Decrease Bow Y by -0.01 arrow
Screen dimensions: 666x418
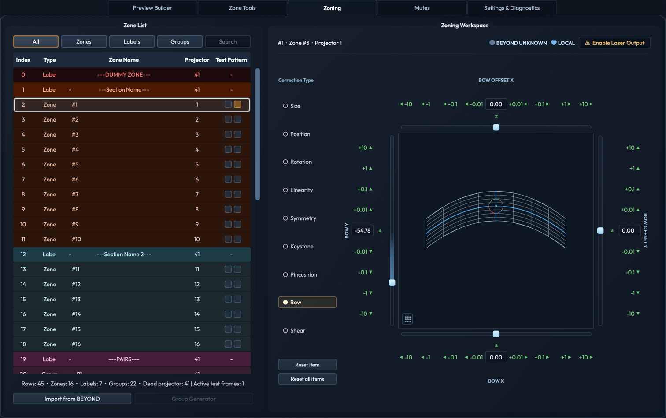[363, 252]
